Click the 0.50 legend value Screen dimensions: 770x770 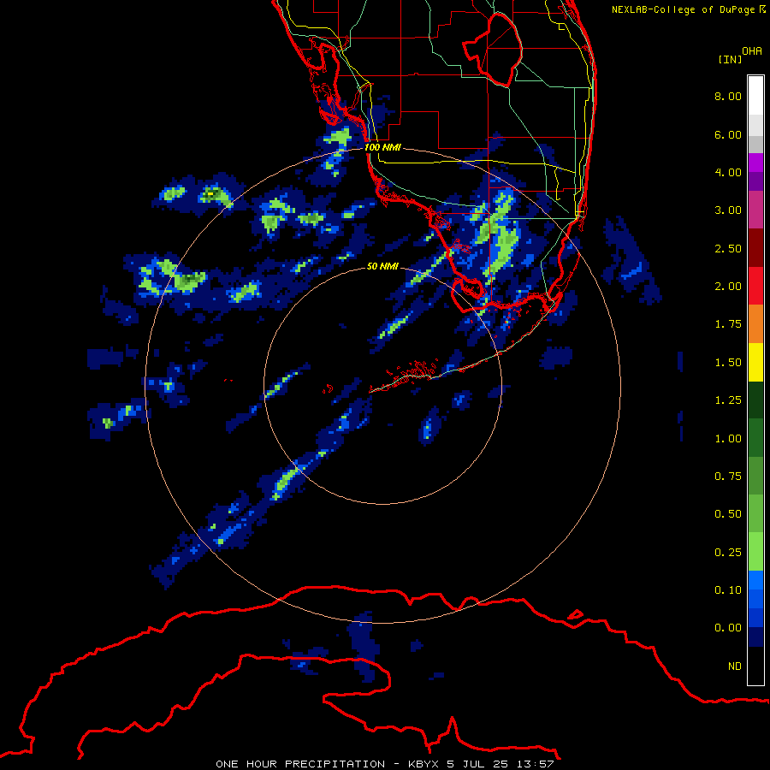(x=728, y=514)
